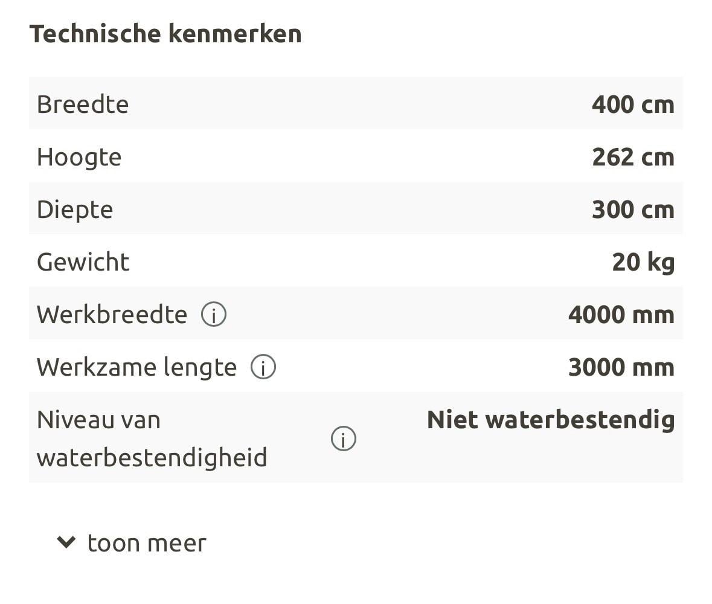Select the 4000 mm value

[x=621, y=315]
